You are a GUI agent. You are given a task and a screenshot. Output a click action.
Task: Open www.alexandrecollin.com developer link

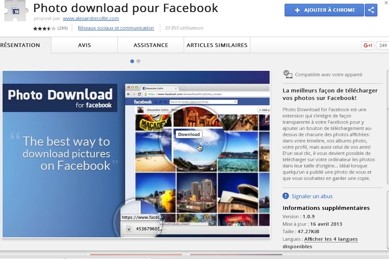(91, 18)
